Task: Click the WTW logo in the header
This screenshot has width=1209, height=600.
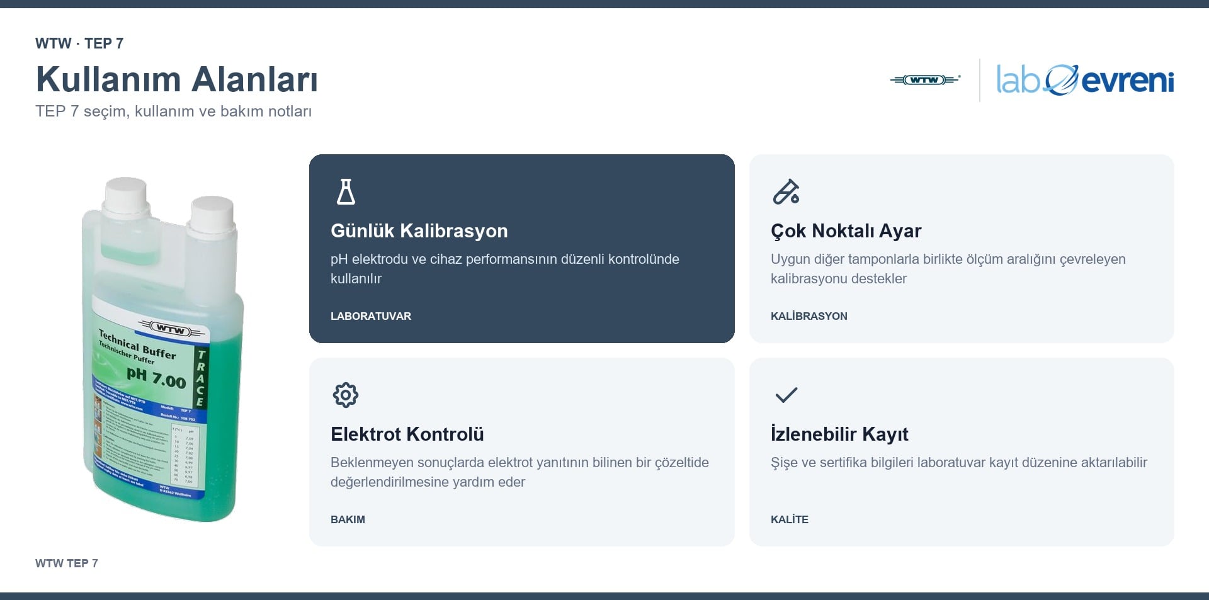Action: click(x=925, y=80)
